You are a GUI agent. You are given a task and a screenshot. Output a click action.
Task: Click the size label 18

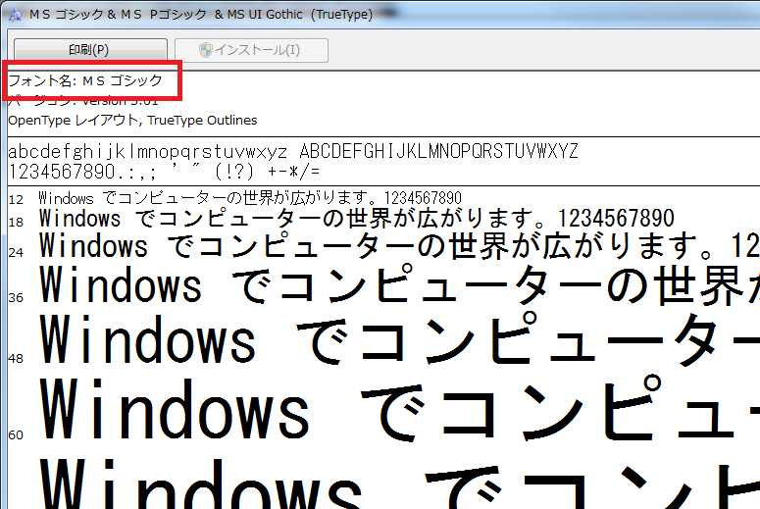click(16, 222)
